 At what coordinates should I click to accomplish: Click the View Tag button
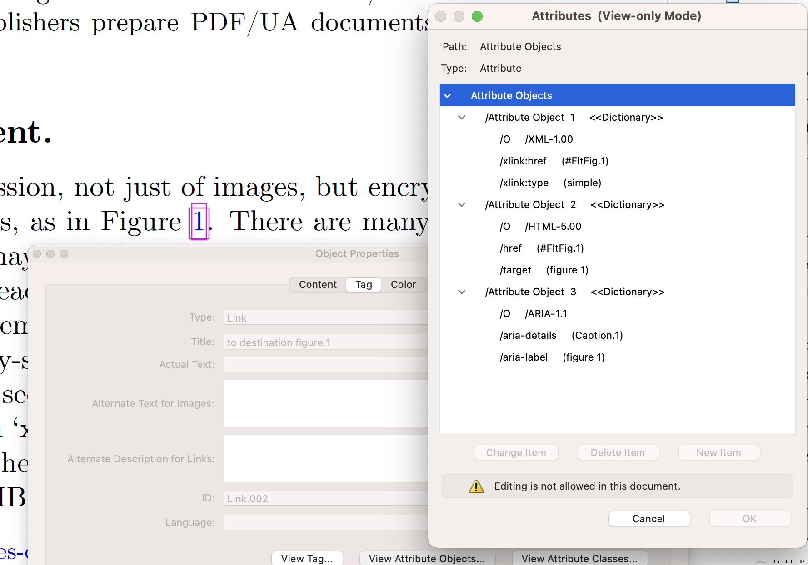point(307,559)
